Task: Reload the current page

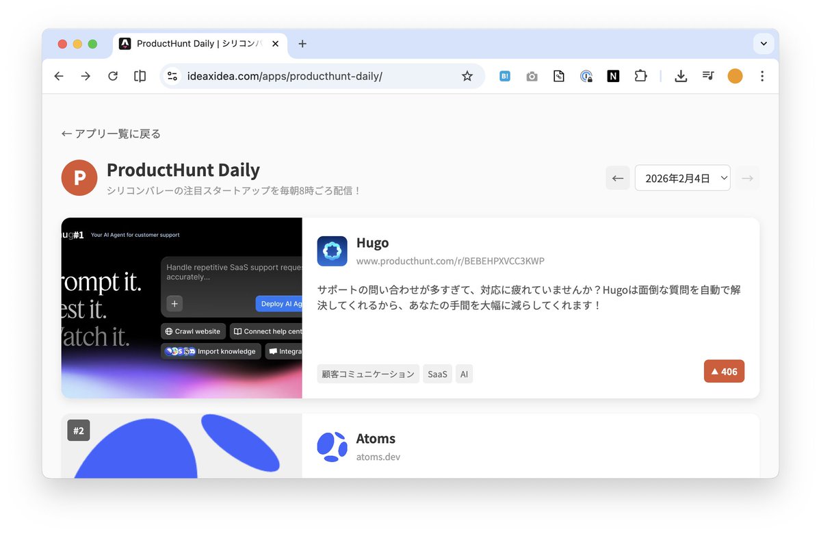Action: 113,76
